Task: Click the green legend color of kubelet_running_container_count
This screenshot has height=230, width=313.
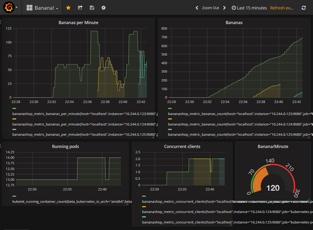Action: pyautogui.click(x=14, y=196)
